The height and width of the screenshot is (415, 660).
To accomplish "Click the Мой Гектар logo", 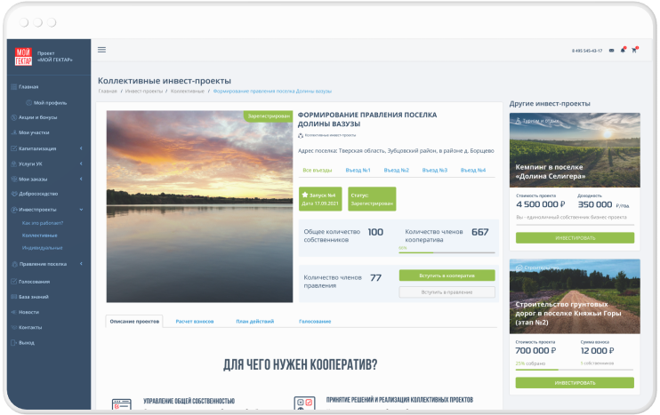I will (x=23, y=57).
